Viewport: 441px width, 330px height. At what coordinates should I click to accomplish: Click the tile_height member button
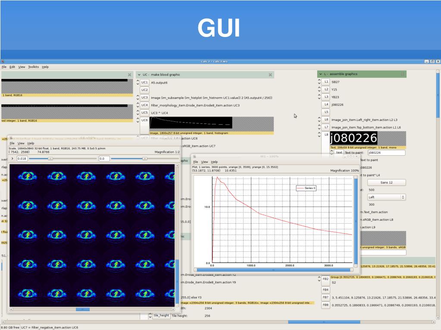pyautogui.click(x=161, y=316)
